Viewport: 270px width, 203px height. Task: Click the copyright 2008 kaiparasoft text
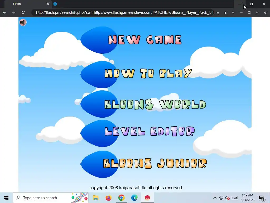pyautogui.click(x=136, y=188)
